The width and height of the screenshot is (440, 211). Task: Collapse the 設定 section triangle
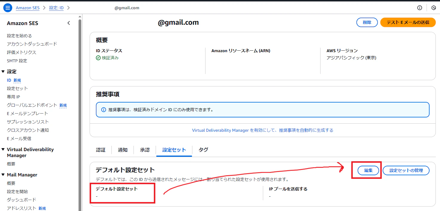pos(3,72)
